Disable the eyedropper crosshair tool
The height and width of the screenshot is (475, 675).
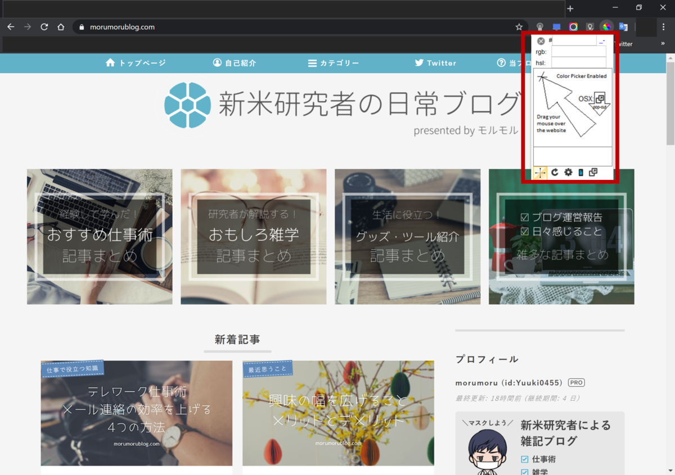pyautogui.click(x=540, y=173)
